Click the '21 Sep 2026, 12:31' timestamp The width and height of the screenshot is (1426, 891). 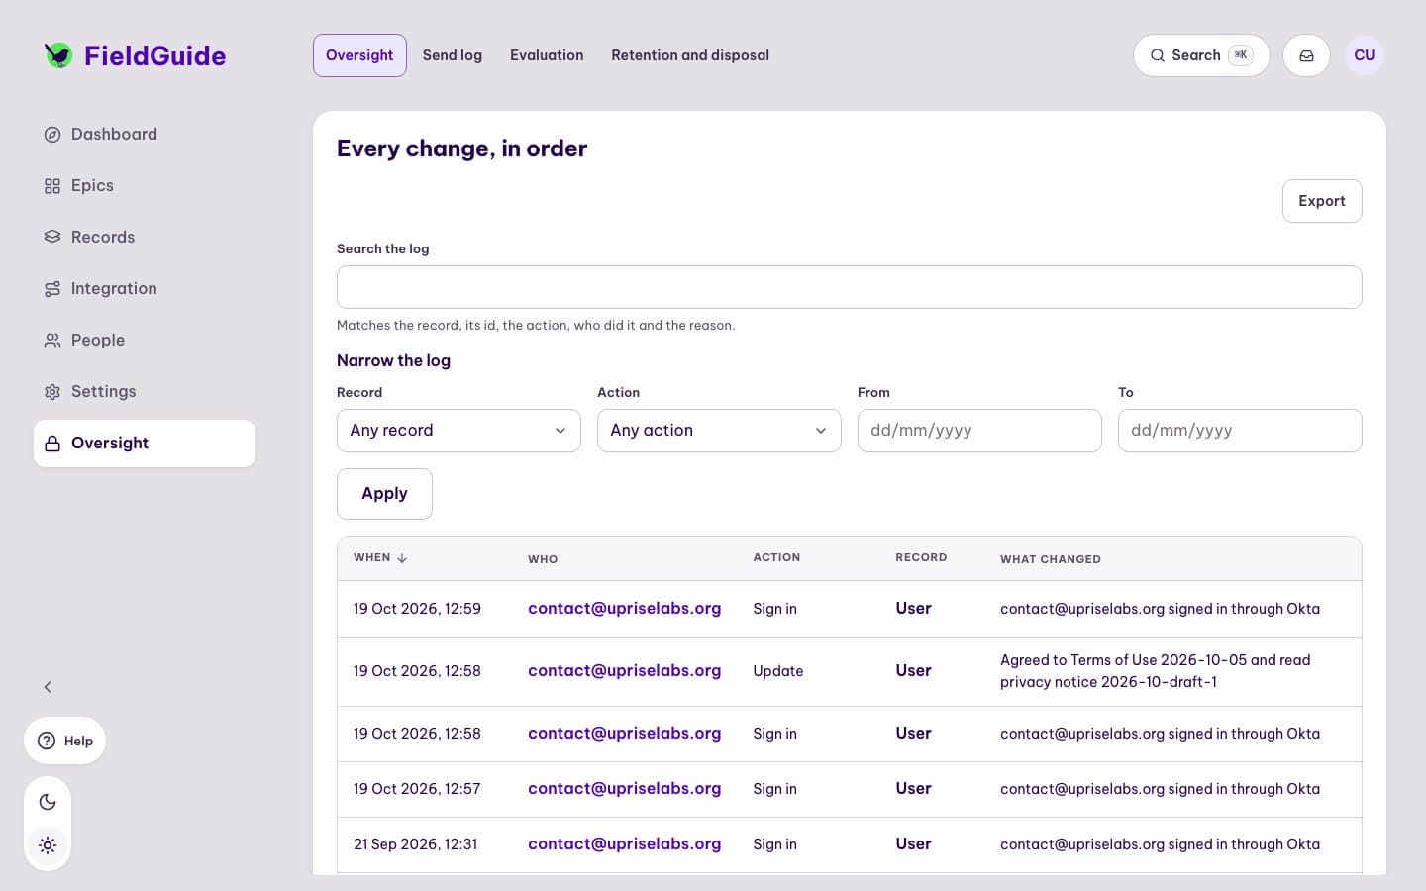pos(415,844)
